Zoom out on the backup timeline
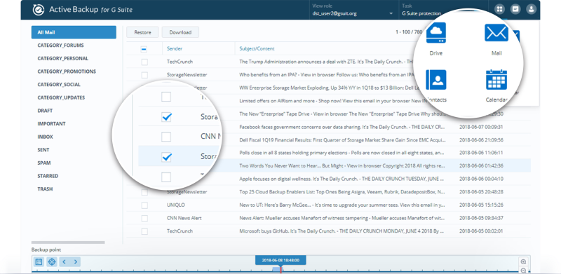Screen dimensions: 561x274 click(523, 270)
